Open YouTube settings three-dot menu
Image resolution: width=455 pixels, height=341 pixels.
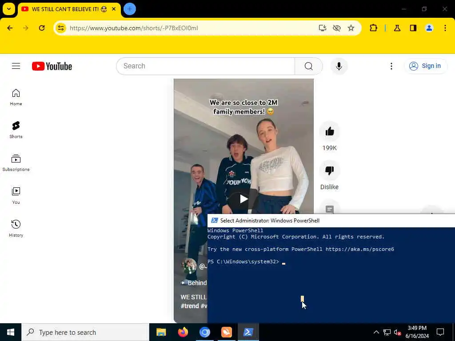391,66
